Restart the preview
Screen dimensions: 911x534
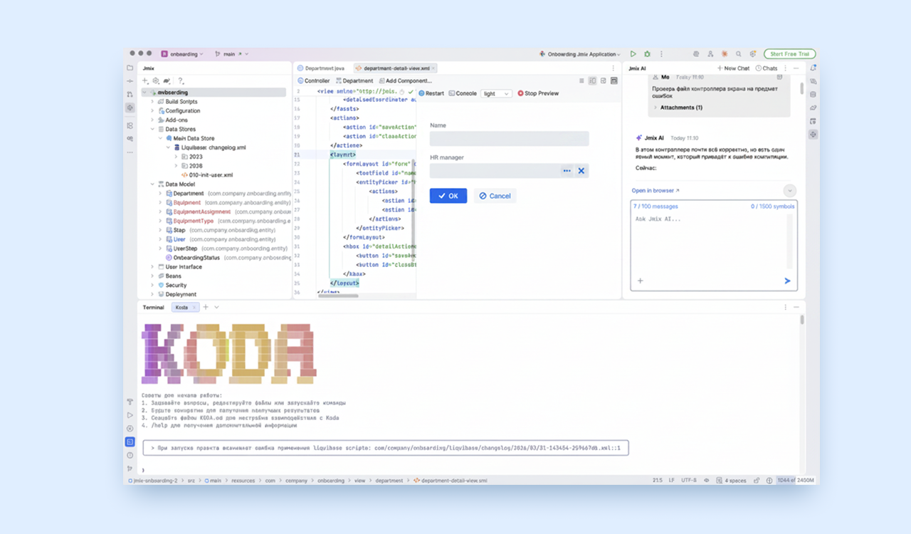[431, 93]
